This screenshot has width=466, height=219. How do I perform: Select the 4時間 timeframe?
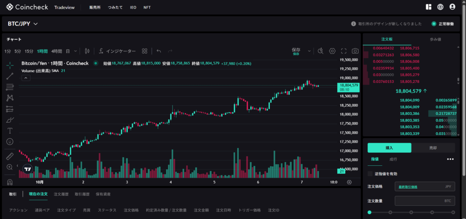point(56,51)
